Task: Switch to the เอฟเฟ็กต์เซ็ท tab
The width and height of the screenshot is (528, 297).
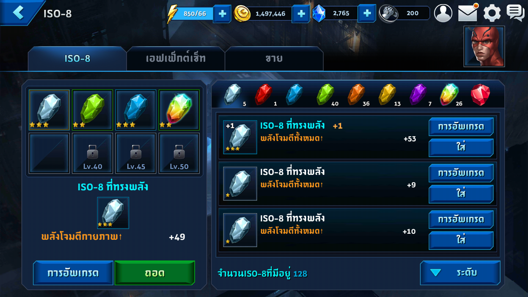Action: [176, 59]
